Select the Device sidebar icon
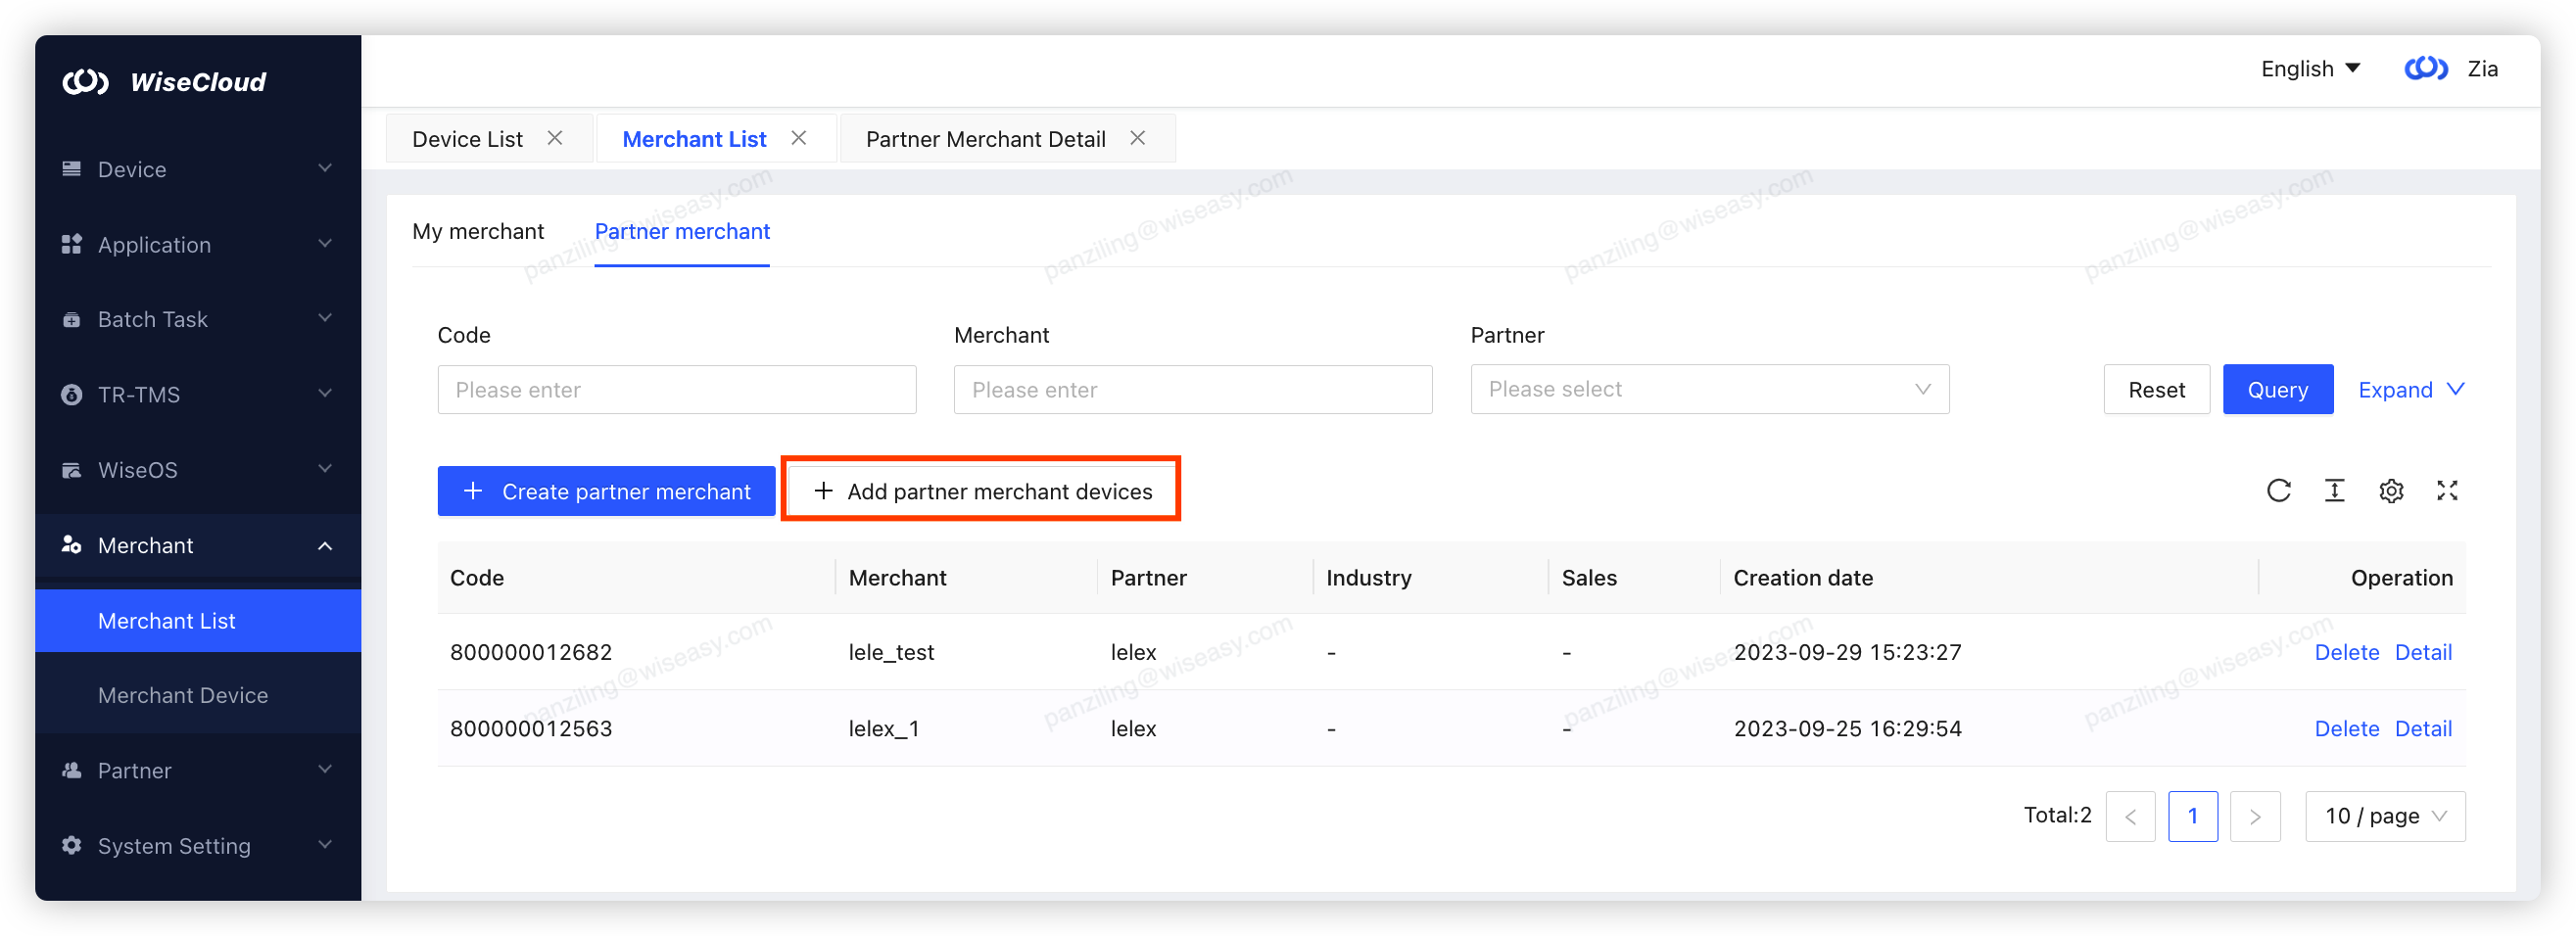 71,168
